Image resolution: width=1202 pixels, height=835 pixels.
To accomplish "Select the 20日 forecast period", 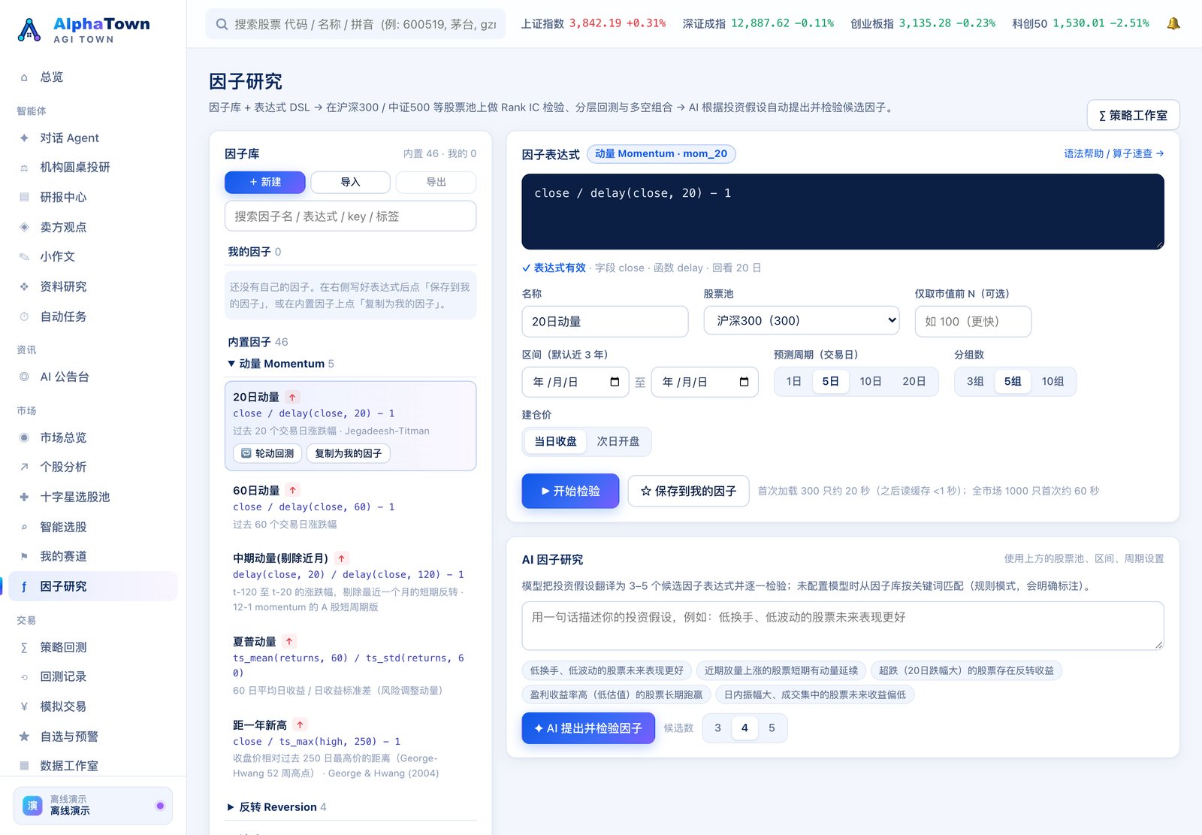I will pos(914,381).
